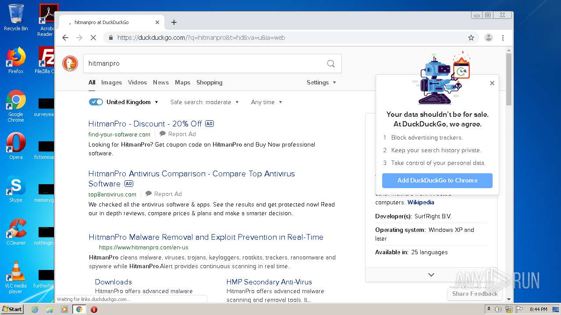Click Add DuckDuckGo to Chrome button
Viewport: 561px width, 315px height.
pyautogui.click(x=437, y=180)
